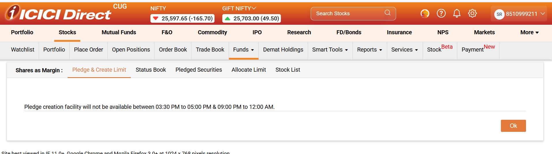Open the notifications bell icon
552x154 pixels.
click(x=457, y=13)
